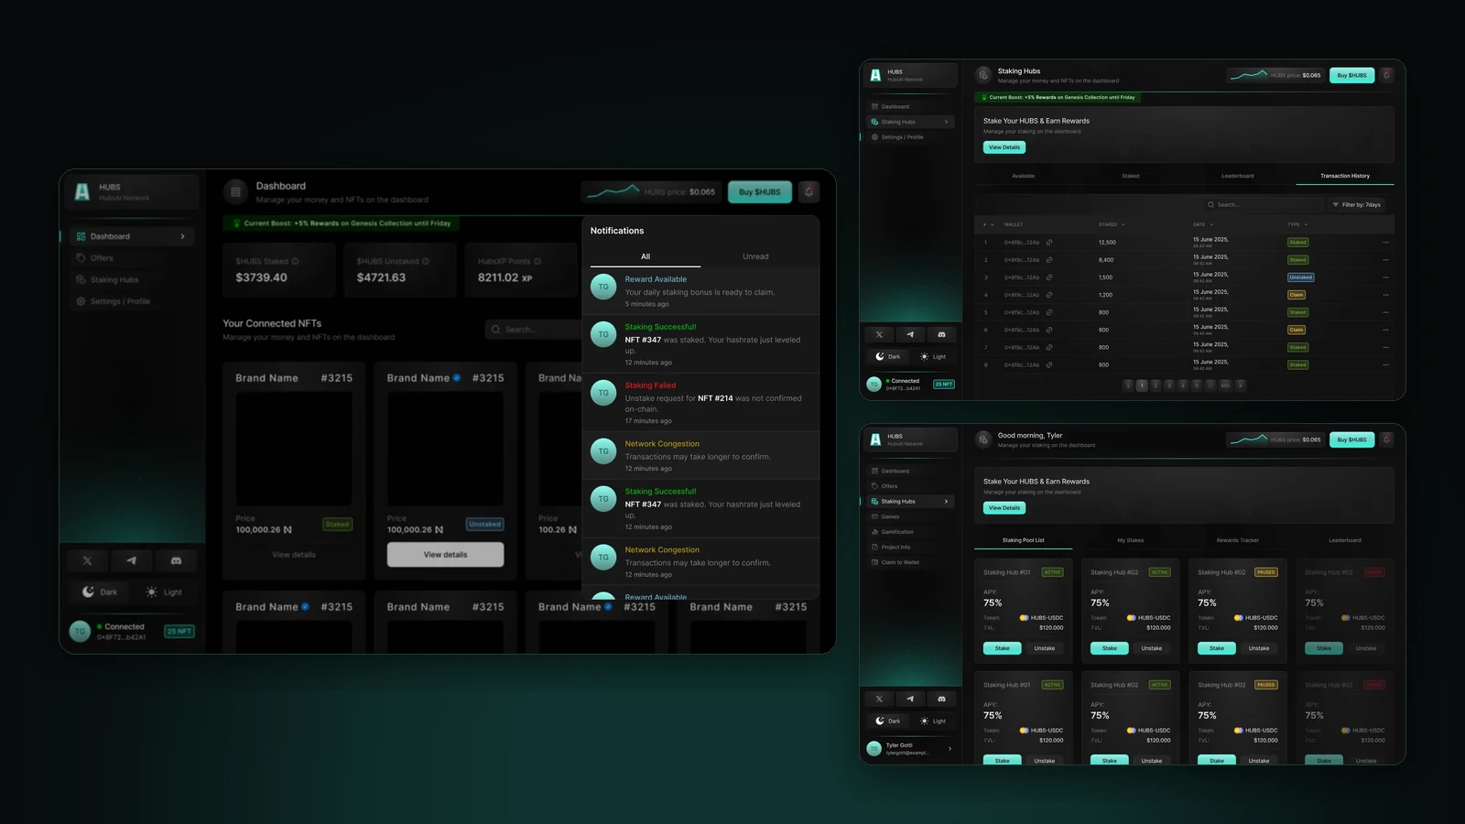Image resolution: width=1465 pixels, height=824 pixels.
Task: Click the info icon beside HubsXP Points
Action: [x=537, y=261]
